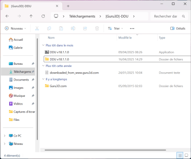
Task: Open Images in the sidebar
Action: click(16, 88)
